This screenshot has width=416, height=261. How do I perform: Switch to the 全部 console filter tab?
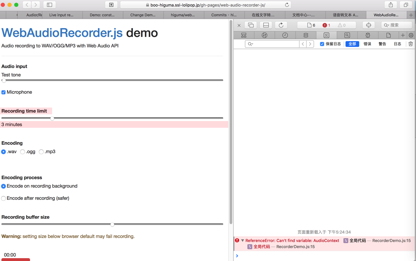tap(352, 44)
